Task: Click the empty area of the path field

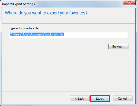Action: tap(96, 35)
